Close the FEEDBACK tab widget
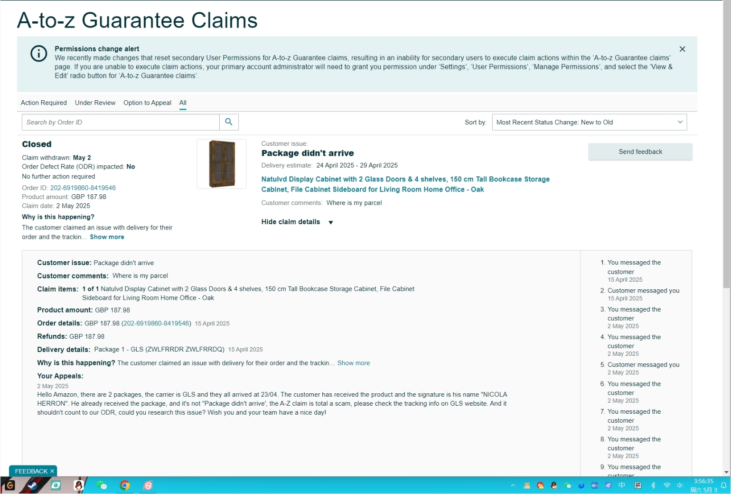Viewport: 731px width, 494px height. 52,471
